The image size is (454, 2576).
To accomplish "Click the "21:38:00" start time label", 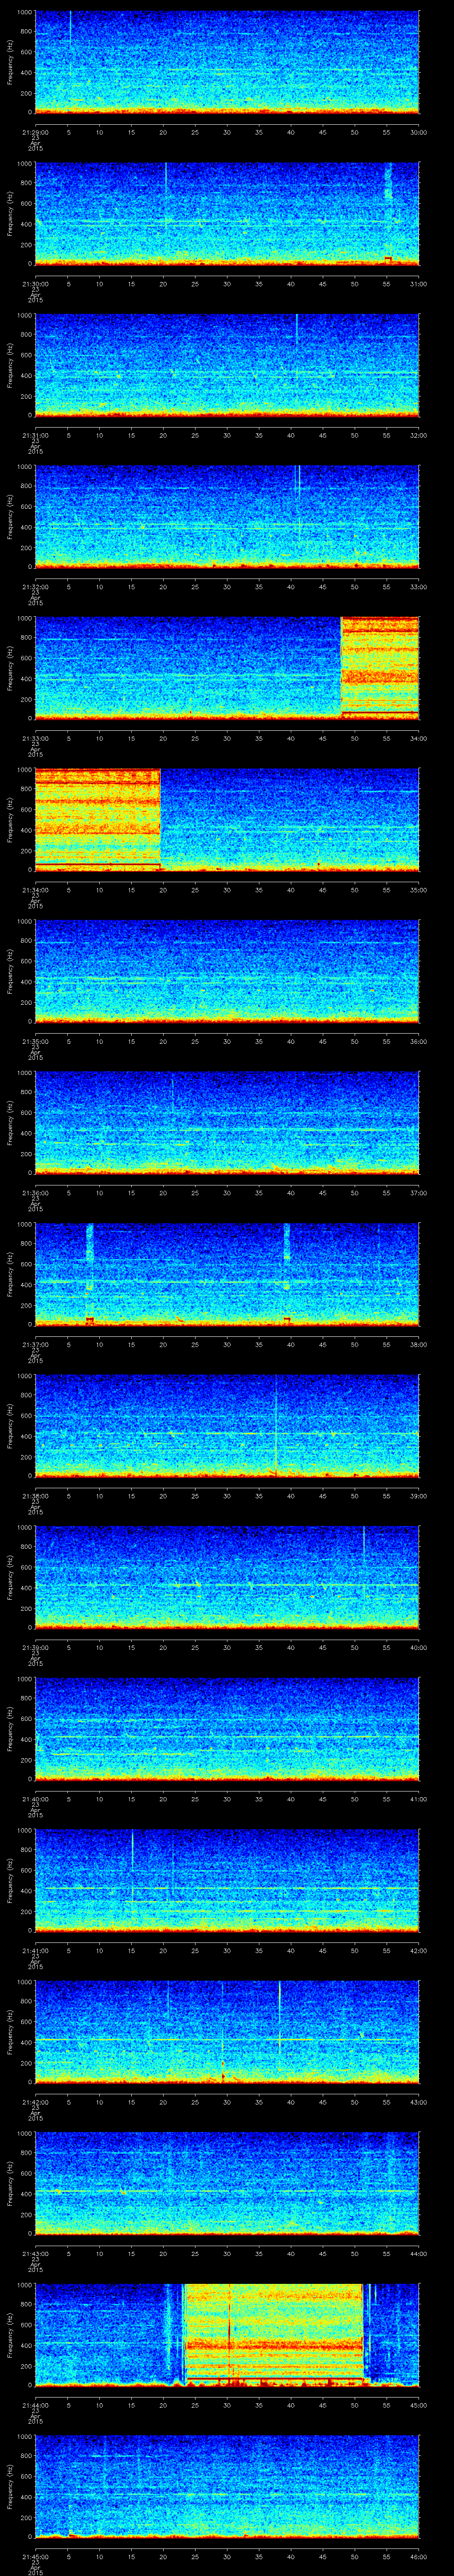I will [x=35, y=1495].
